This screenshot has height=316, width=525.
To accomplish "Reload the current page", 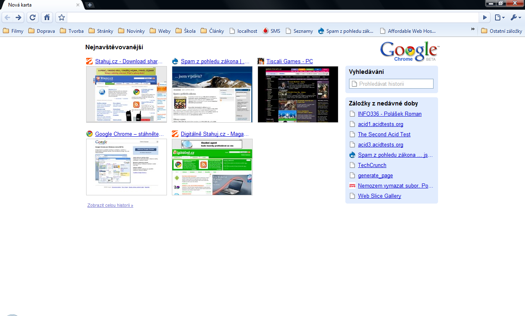I will [33, 17].
